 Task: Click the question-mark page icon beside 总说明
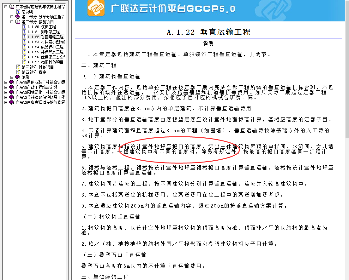coord(18,12)
